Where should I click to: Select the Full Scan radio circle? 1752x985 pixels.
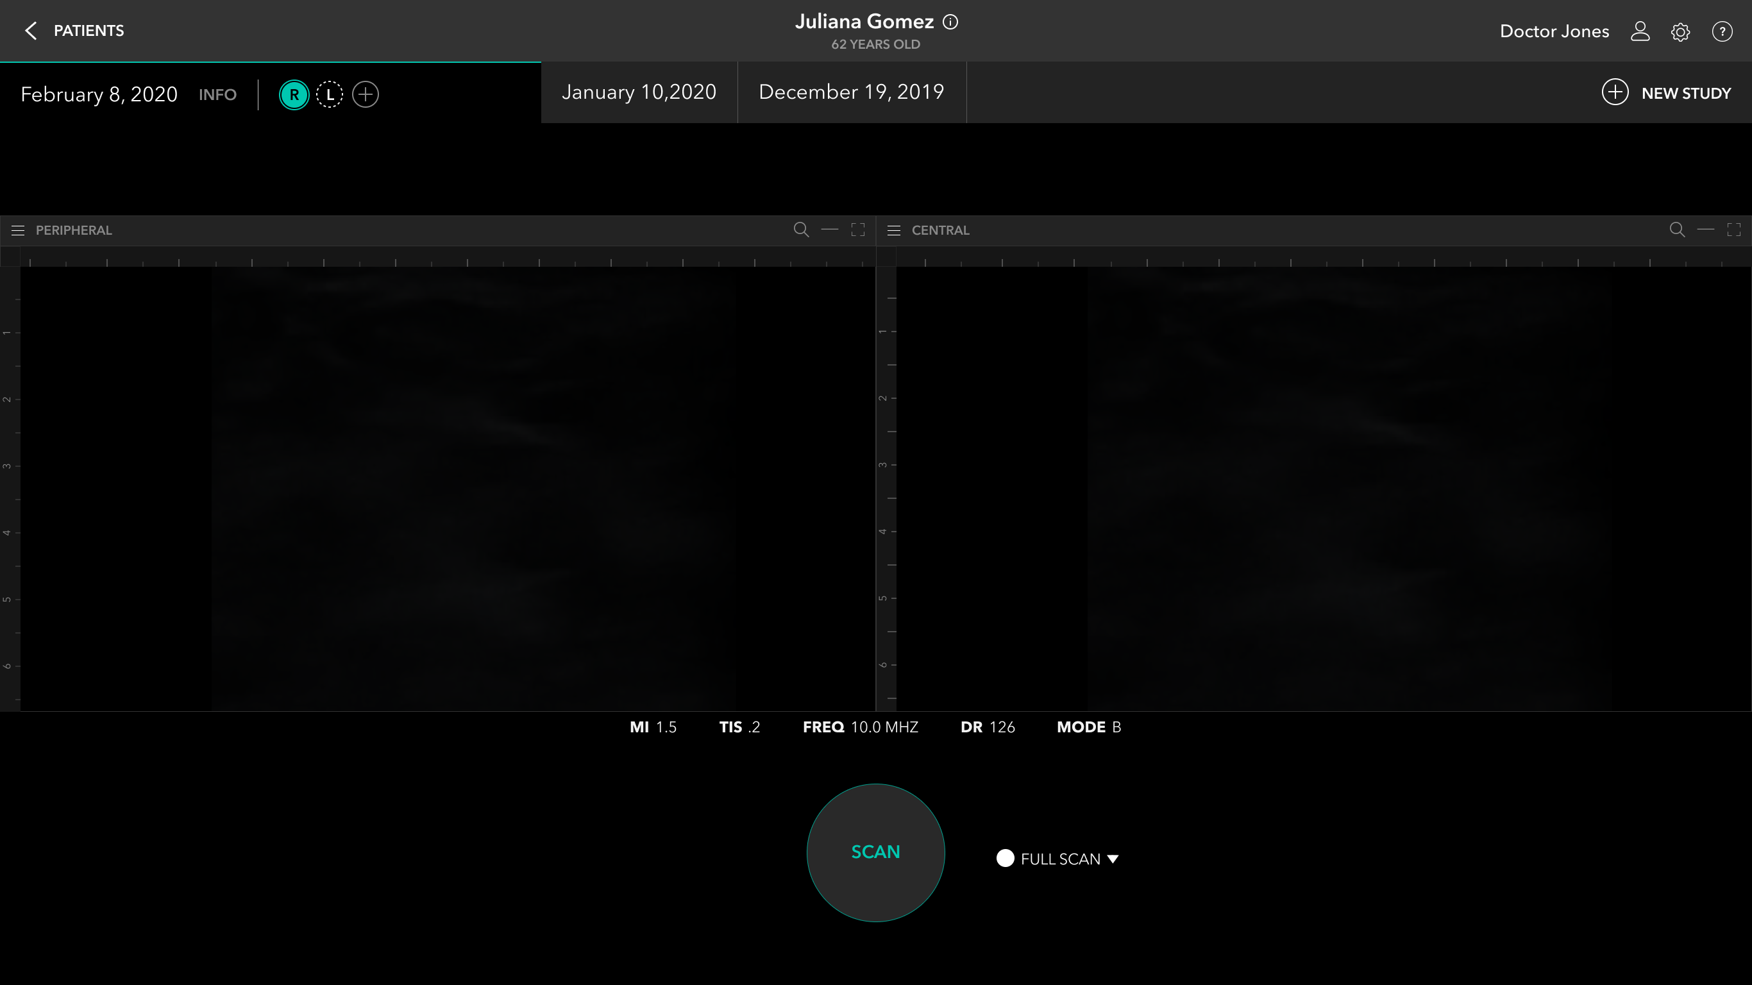(1004, 859)
